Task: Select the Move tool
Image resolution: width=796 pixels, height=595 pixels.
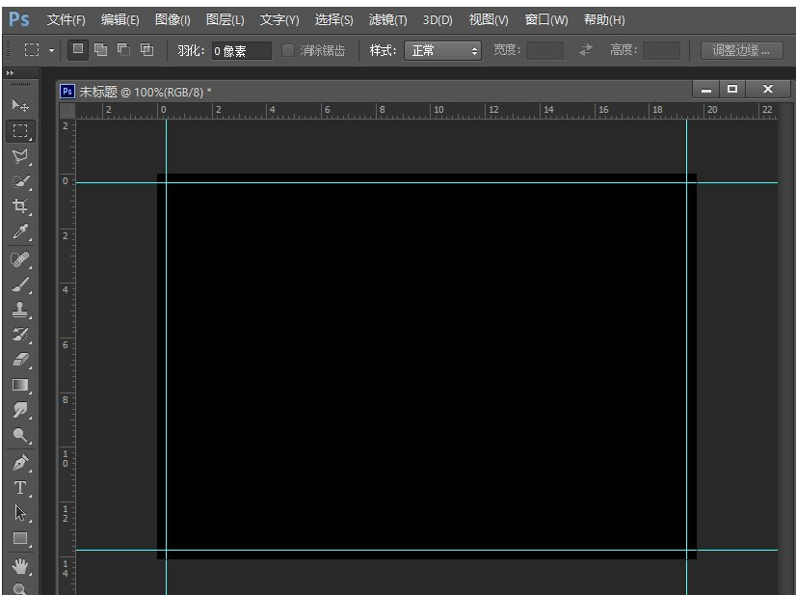Action: click(x=20, y=105)
